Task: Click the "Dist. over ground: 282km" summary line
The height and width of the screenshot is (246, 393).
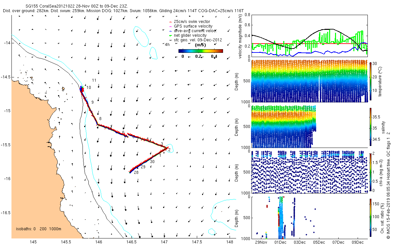Action: coord(123,11)
